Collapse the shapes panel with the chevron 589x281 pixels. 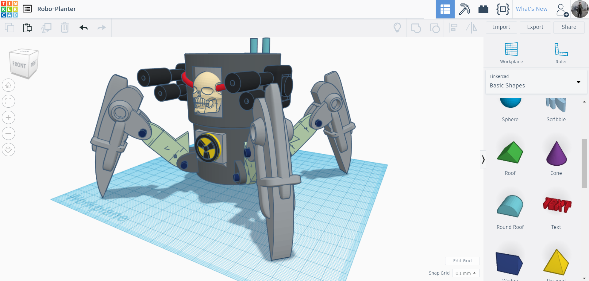click(x=483, y=159)
